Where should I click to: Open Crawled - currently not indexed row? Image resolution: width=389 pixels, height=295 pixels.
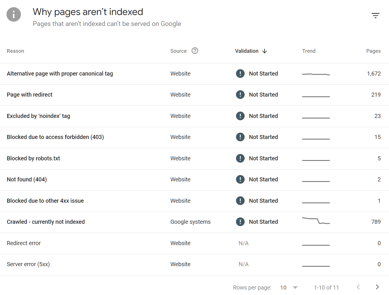coord(46,222)
